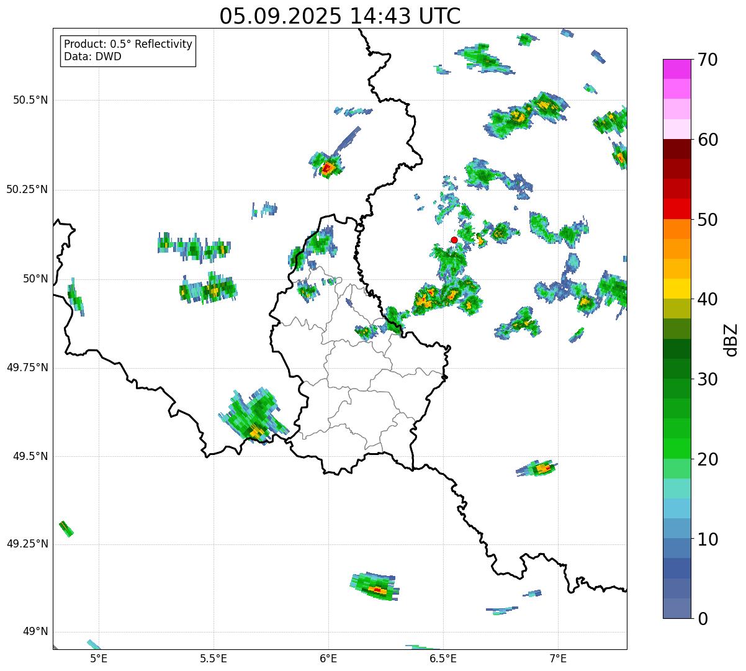Click the colorbar value "40"
The image size is (746, 671).
[708, 299]
